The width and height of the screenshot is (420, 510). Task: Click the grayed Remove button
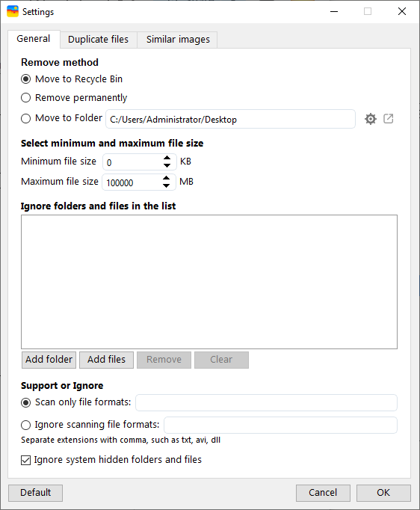(x=164, y=360)
